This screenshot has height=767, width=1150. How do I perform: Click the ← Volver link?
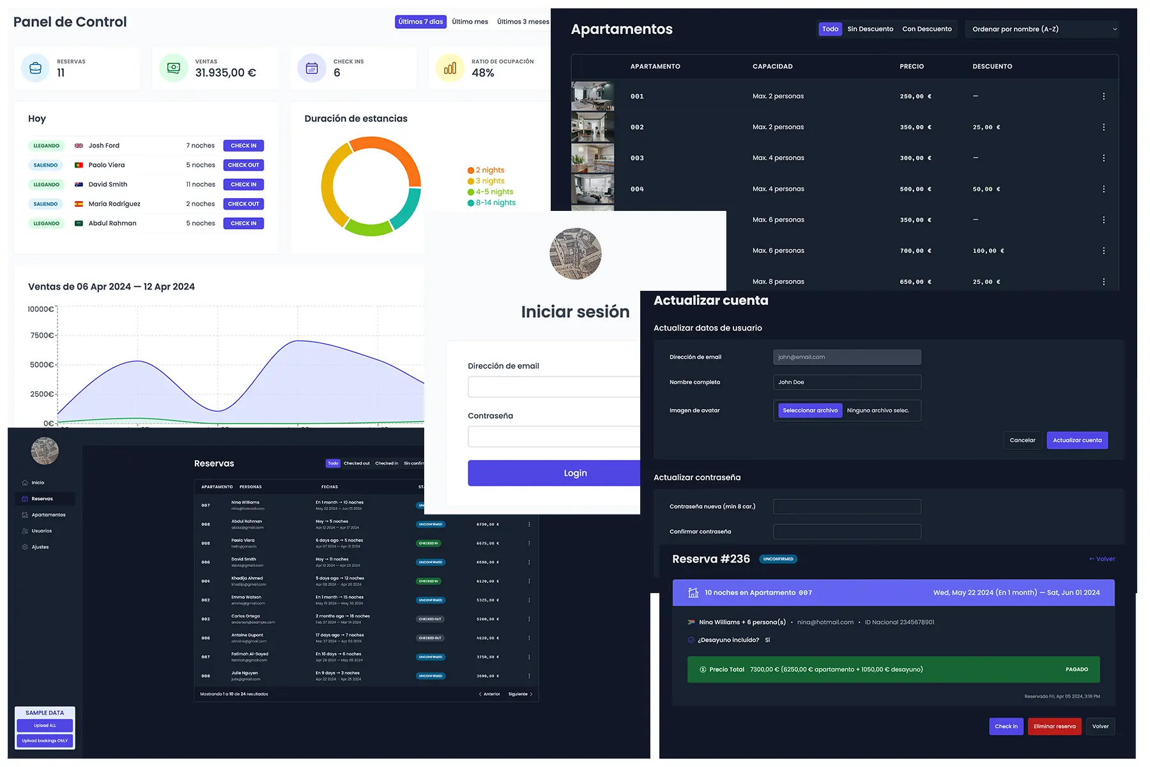click(1102, 559)
